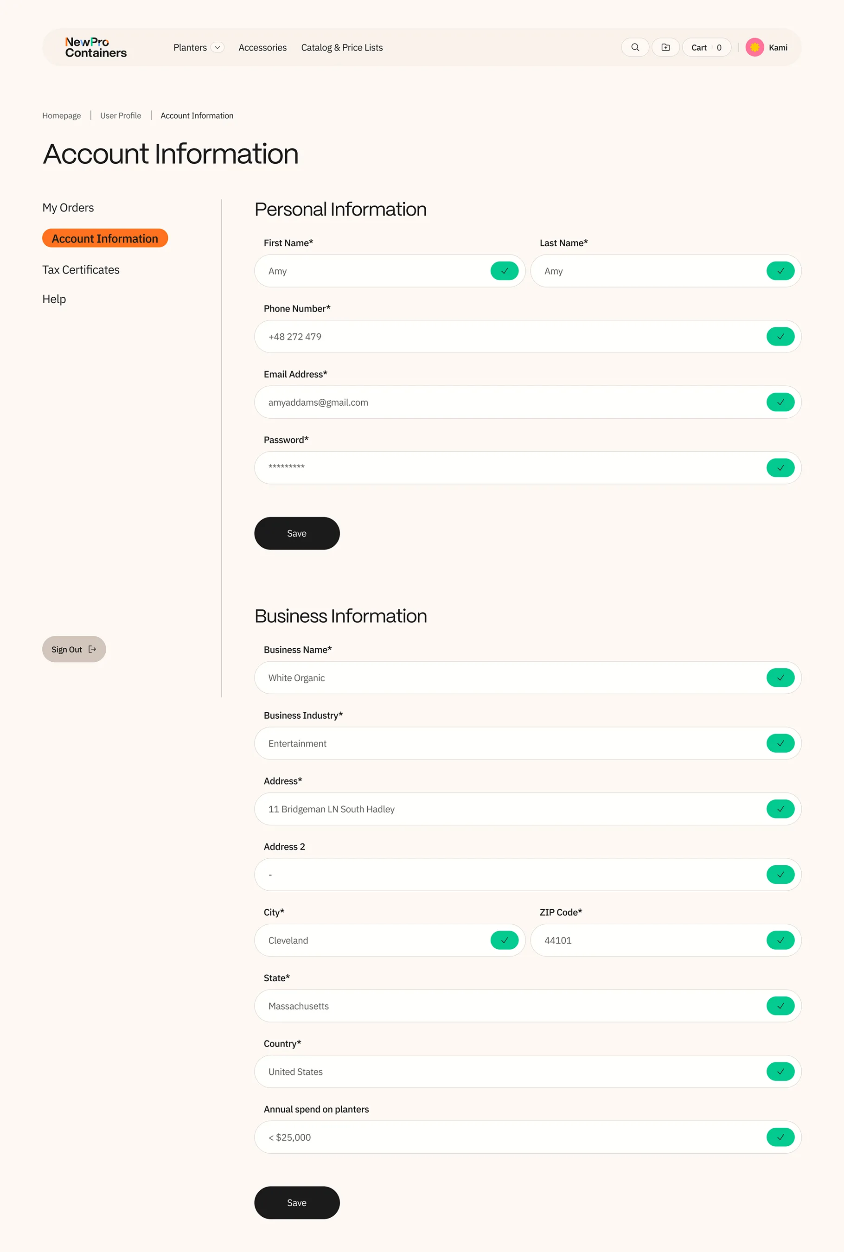
Task: Click the green checkmark beside First Name
Action: coord(505,271)
